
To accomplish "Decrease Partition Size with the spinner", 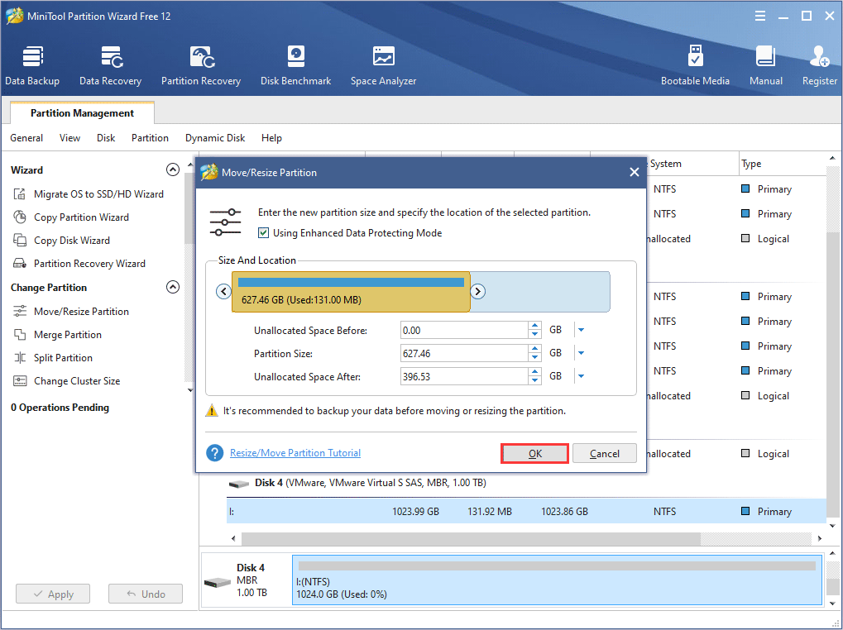I will pyautogui.click(x=534, y=357).
